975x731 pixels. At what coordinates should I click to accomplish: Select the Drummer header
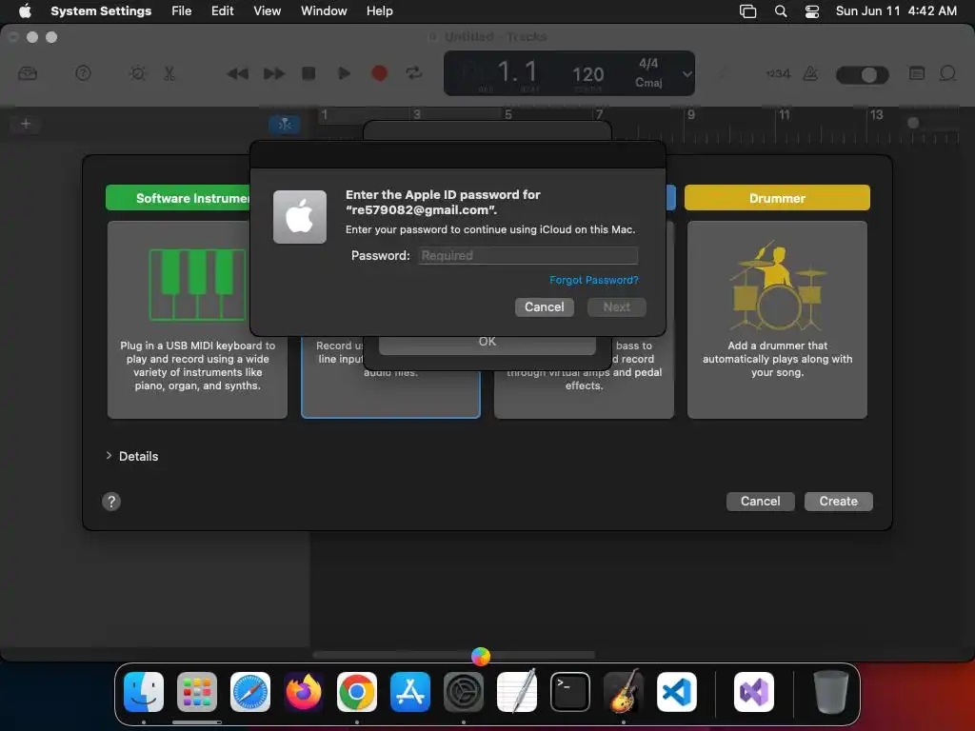pos(777,198)
